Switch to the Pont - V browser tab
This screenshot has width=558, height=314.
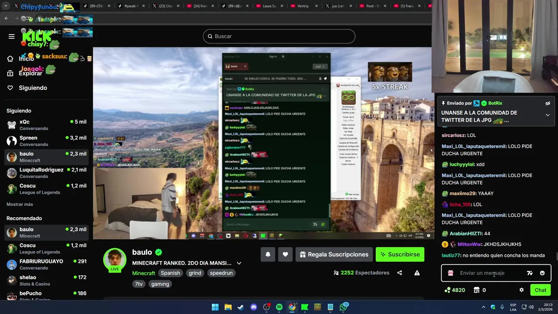point(373,6)
